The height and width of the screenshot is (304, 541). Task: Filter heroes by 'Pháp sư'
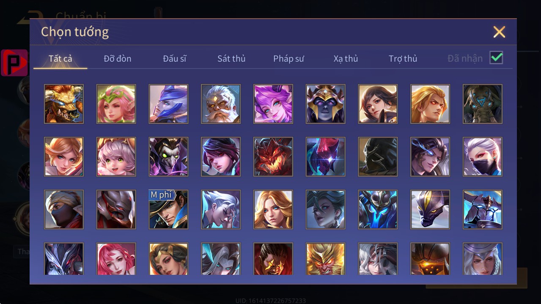point(288,58)
